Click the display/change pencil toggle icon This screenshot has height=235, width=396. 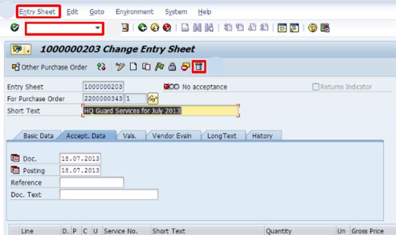tap(120, 67)
